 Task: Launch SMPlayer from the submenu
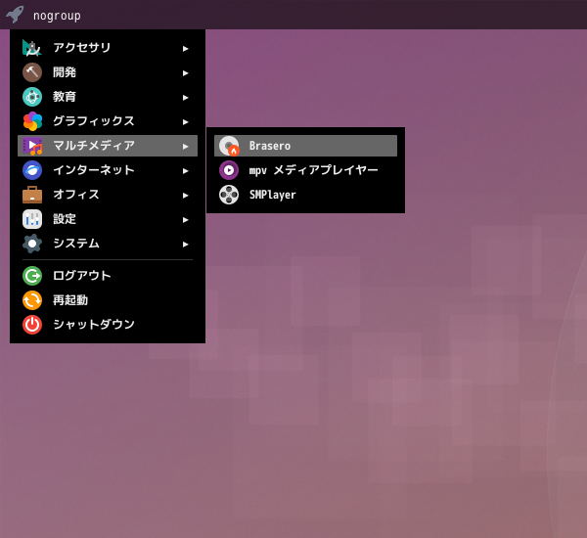click(x=305, y=195)
